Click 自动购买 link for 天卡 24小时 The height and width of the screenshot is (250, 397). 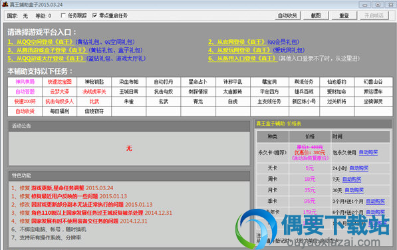point(359,168)
